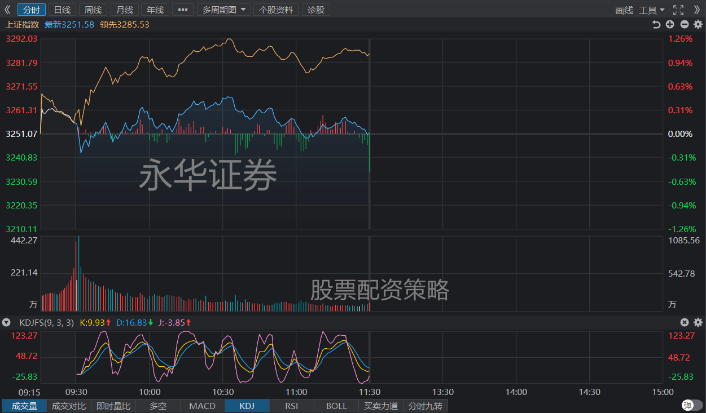Screen dimensions: 706x413
Task: Click the 诊股 diagnose button
Action: (316, 10)
